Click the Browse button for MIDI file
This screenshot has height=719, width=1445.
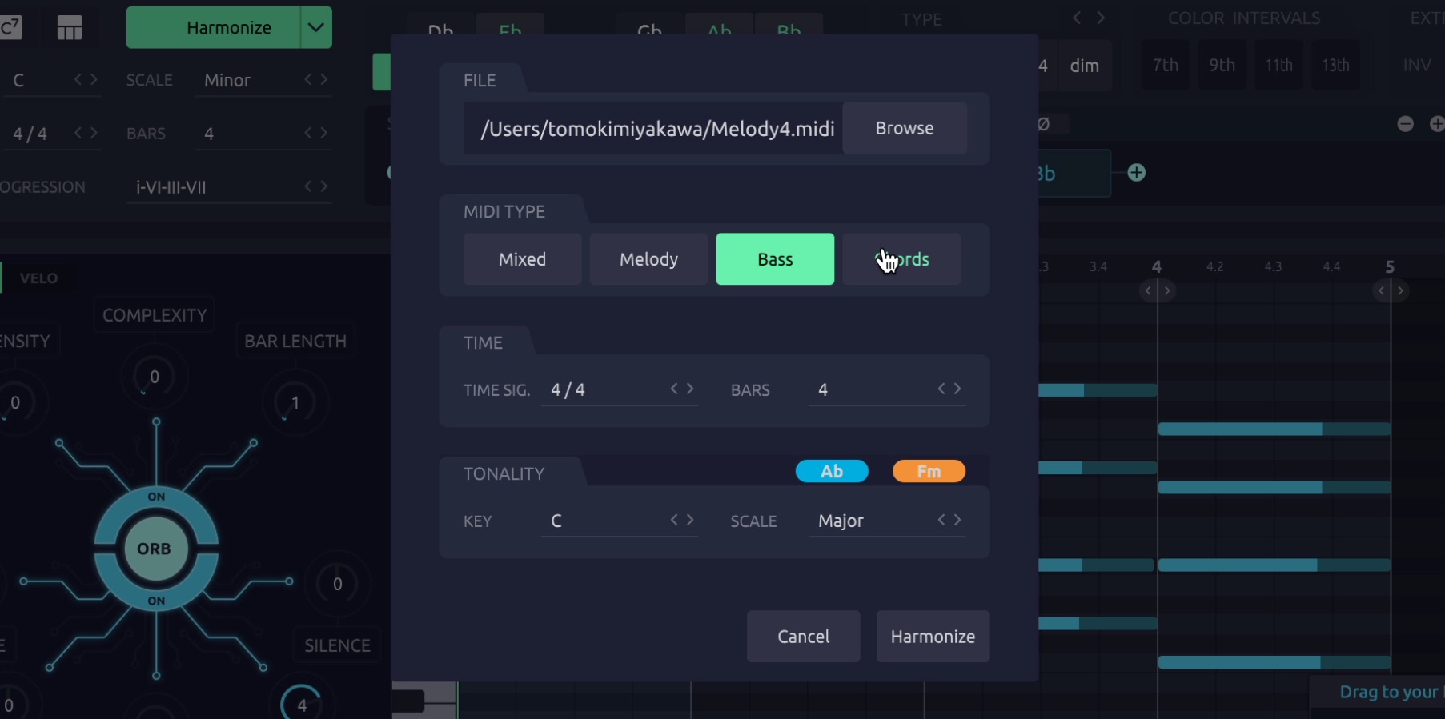click(x=905, y=128)
